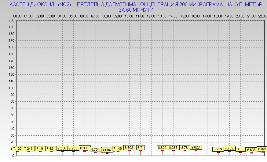Click the 8.7 value label
267x162 pixels.
(140, 148)
